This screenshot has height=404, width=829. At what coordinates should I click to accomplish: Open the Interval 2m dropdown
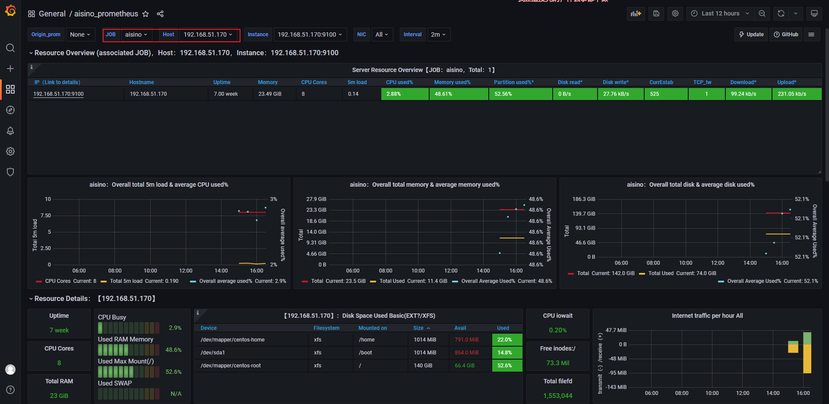[x=438, y=34]
